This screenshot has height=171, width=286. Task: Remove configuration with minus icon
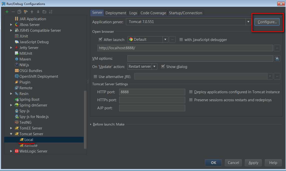13,12
